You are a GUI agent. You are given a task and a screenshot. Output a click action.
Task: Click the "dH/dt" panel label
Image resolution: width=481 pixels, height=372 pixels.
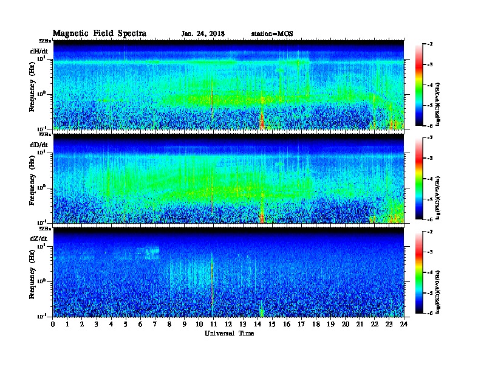point(39,51)
